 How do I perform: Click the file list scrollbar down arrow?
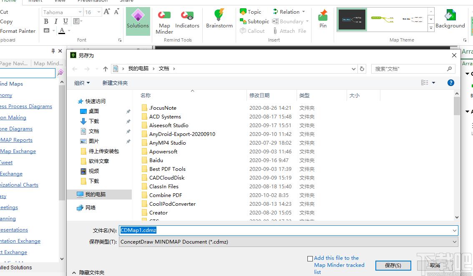(457, 217)
